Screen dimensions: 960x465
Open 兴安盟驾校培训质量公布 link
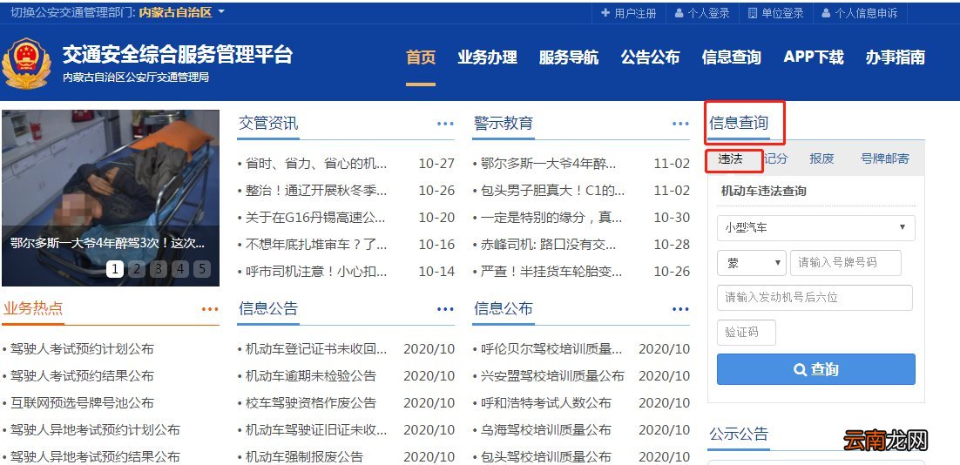pos(551,375)
